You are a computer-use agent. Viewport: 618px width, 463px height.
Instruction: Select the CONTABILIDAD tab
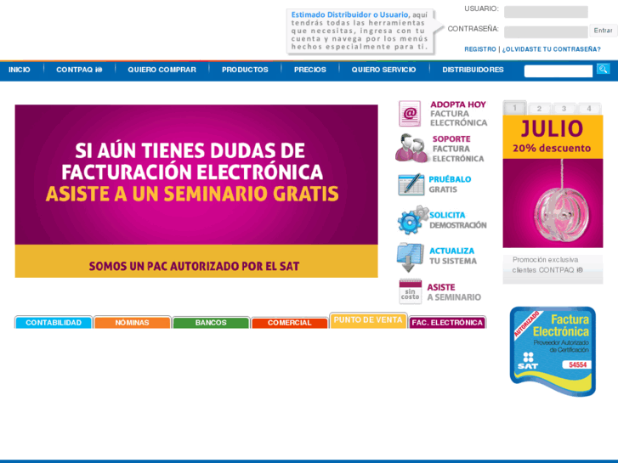(54, 322)
